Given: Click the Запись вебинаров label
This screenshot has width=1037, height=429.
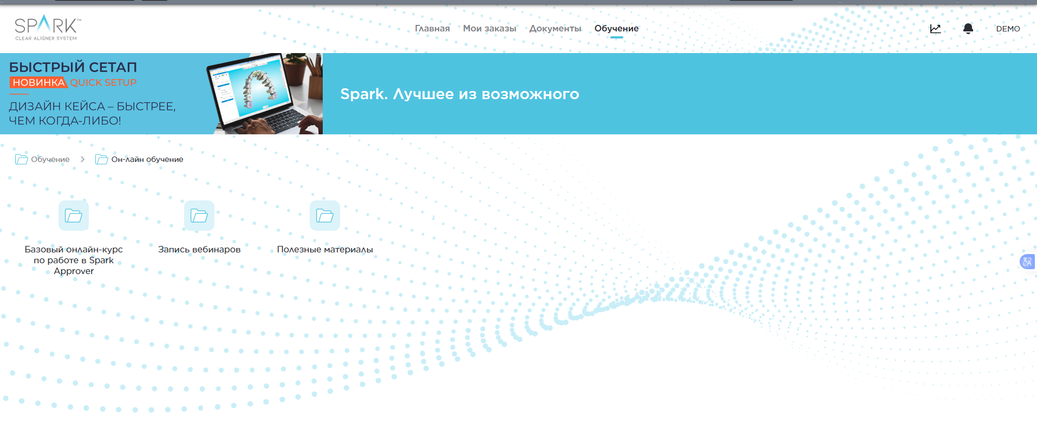Looking at the screenshot, I should [x=199, y=249].
